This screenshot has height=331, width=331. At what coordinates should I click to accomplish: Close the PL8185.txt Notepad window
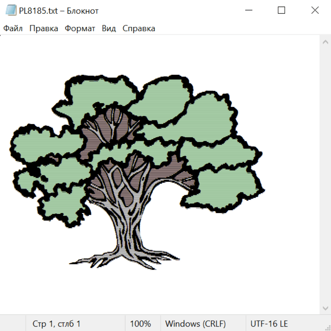[x=315, y=11]
